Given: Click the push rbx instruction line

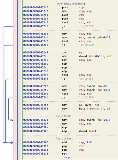Looking at the screenshot, I should coord(73,15).
